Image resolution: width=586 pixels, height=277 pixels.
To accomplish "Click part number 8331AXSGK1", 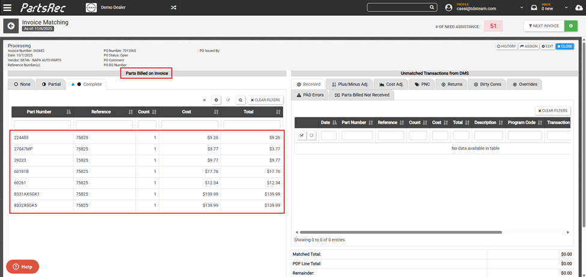I will pos(27,194).
